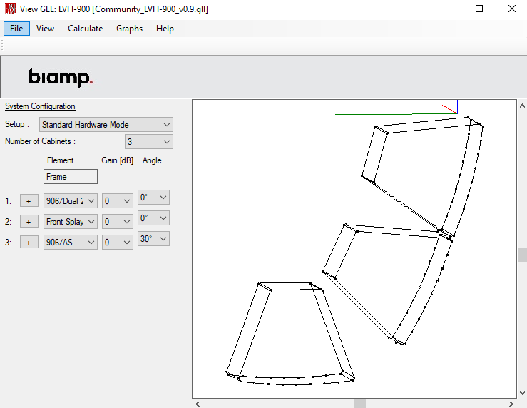Click the plus button for row 2

tap(29, 222)
